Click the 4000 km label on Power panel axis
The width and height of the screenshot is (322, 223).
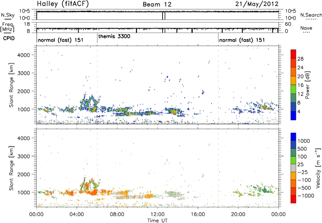tap(24, 55)
